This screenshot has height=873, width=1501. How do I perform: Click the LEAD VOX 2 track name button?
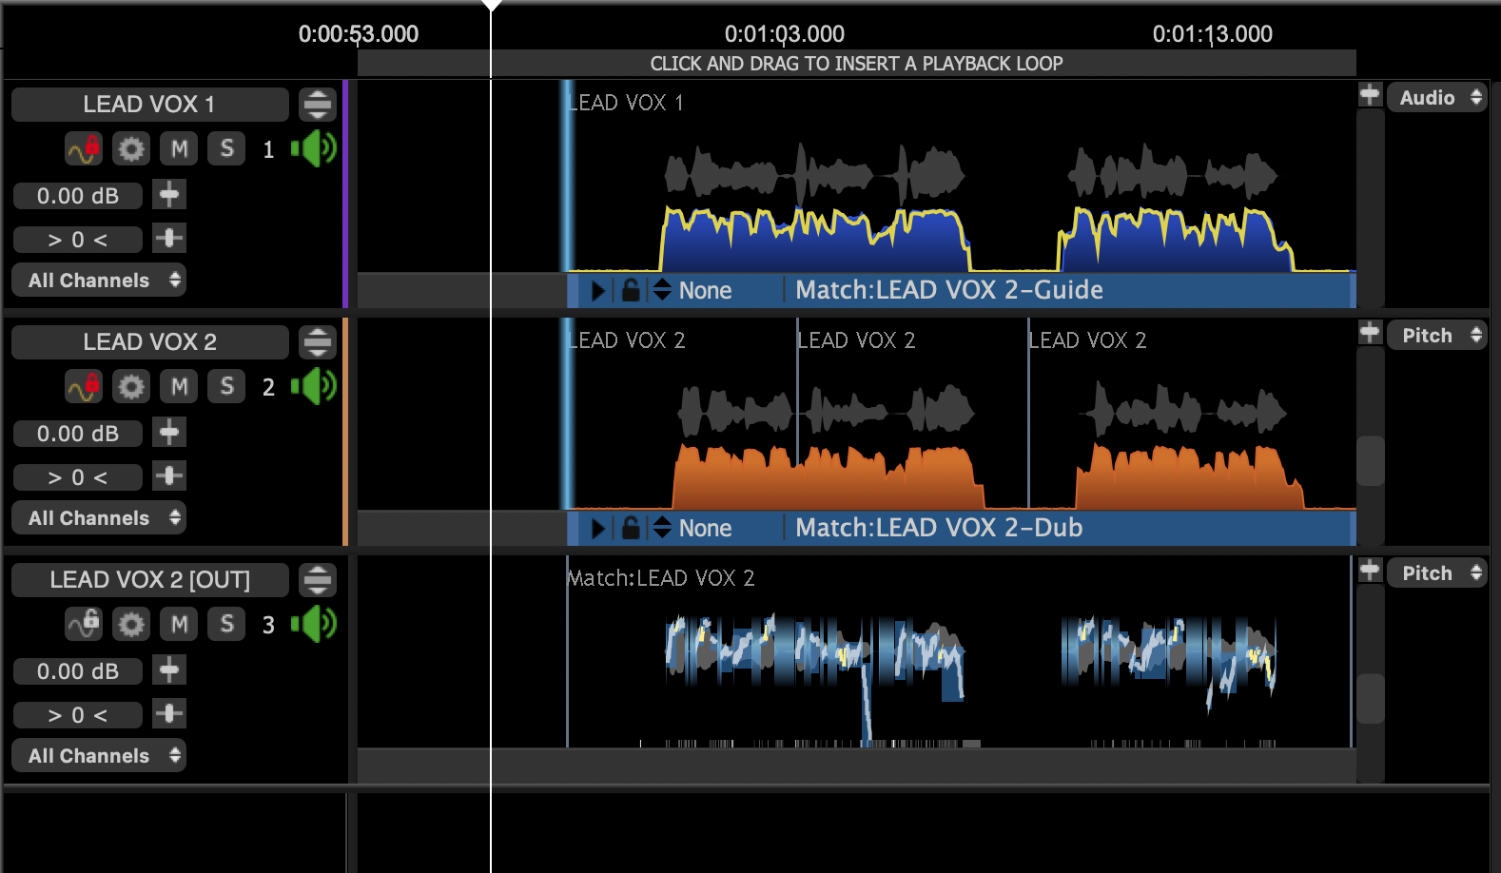tap(150, 341)
